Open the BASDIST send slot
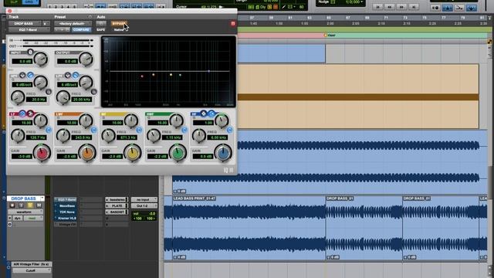This screenshot has width=494, height=278. coord(117,212)
